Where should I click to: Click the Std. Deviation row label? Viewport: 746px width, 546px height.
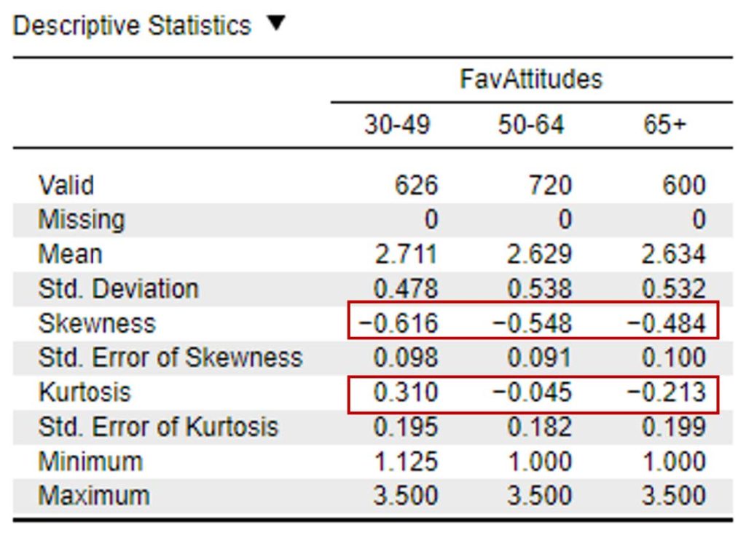(x=118, y=288)
